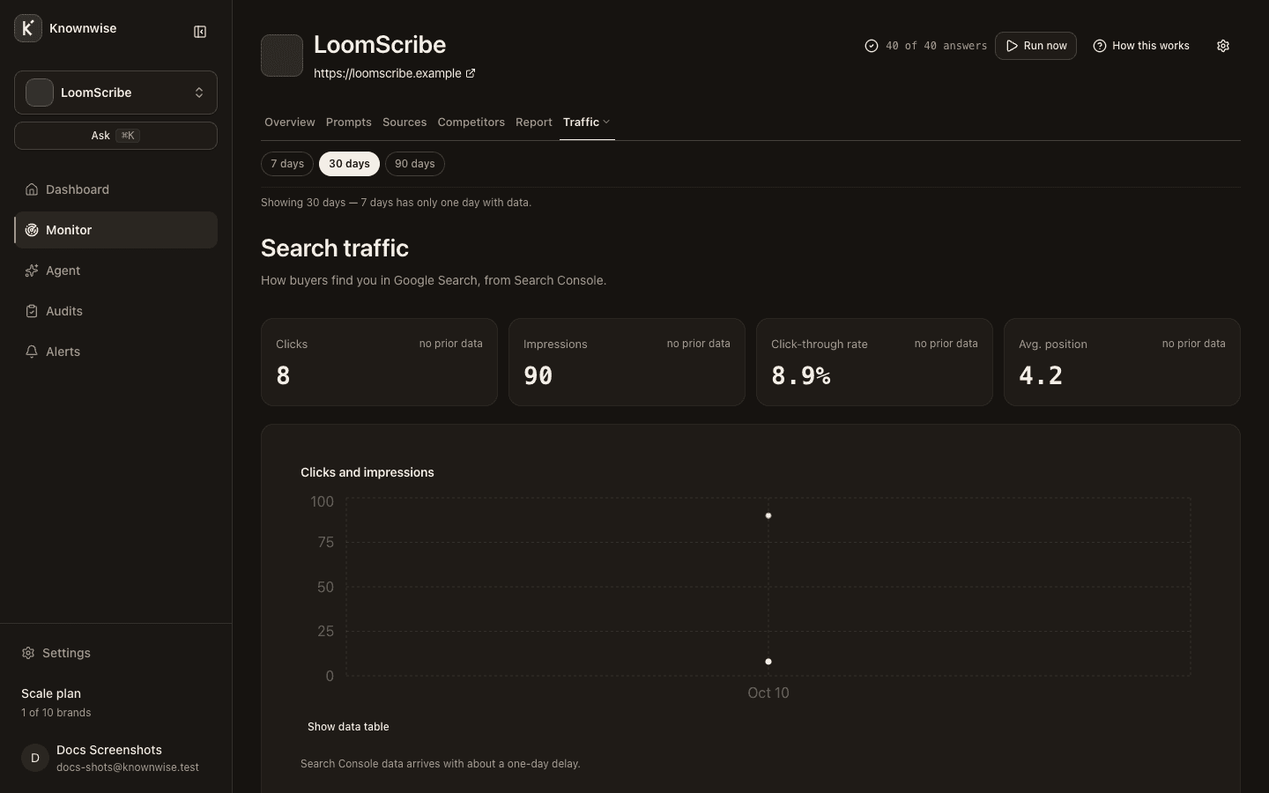
Task: Open the How this works help
Action: 1141,46
